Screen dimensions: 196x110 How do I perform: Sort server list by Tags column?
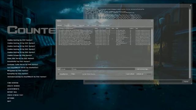tap(143, 28)
